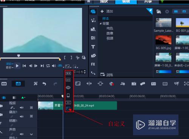Play the preview
This screenshot has height=139, width=189.
(x=17, y=66)
